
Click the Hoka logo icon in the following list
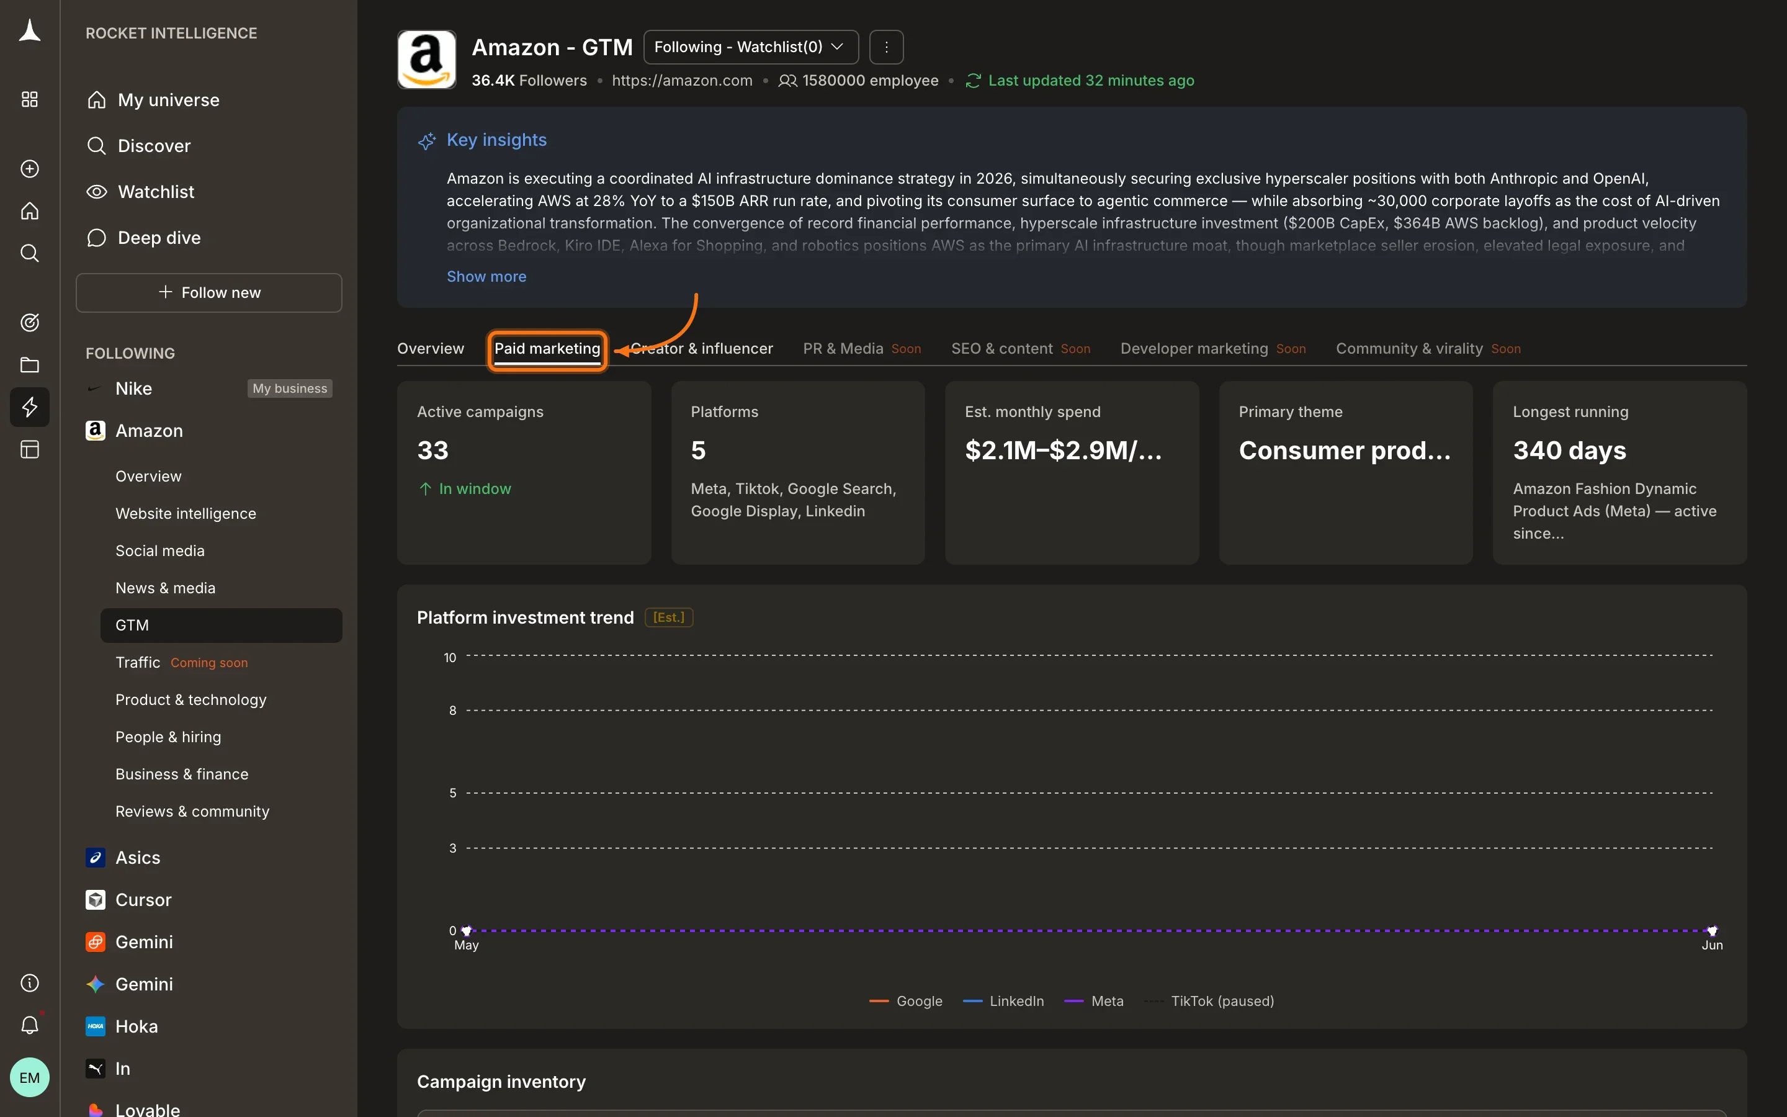(x=96, y=1026)
